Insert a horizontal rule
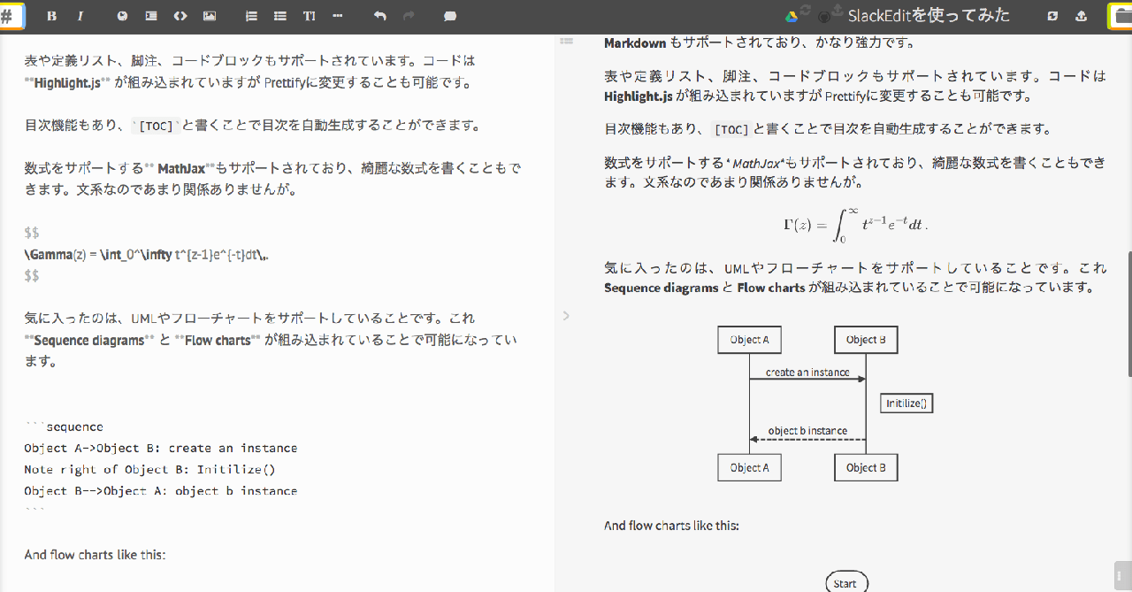 pyautogui.click(x=338, y=16)
